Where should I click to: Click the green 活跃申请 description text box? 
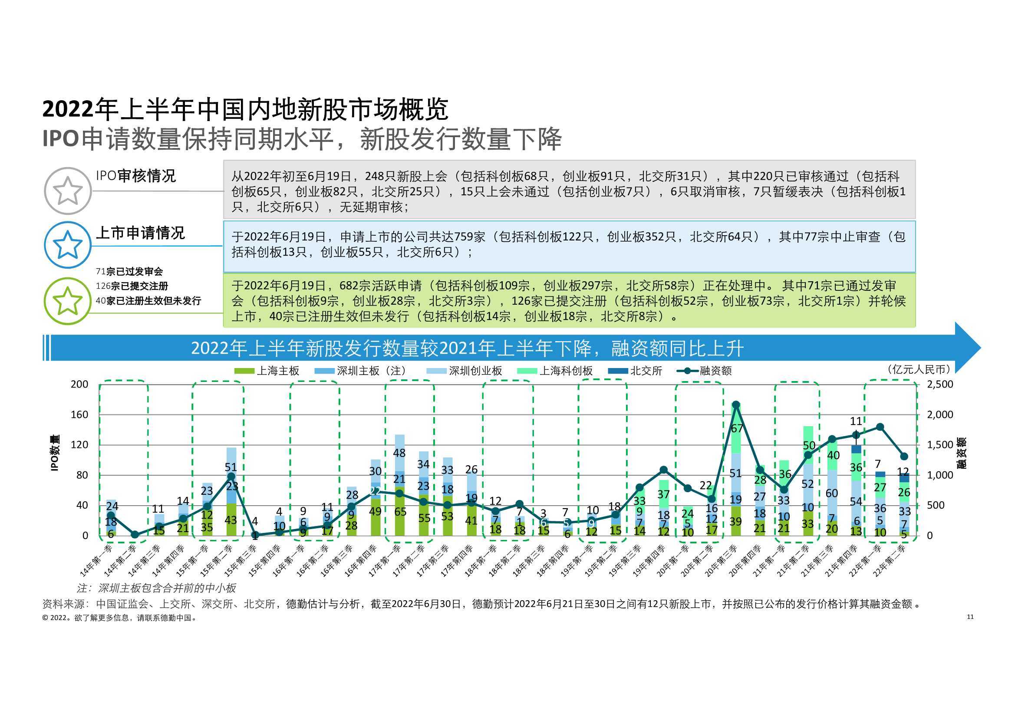(569, 301)
